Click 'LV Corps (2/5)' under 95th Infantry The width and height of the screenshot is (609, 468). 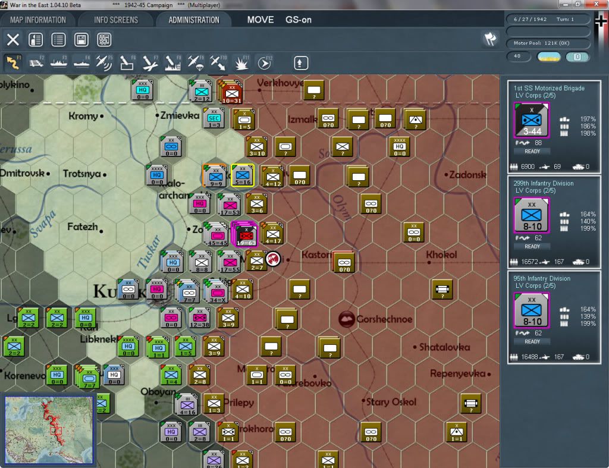tap(535, 286)
